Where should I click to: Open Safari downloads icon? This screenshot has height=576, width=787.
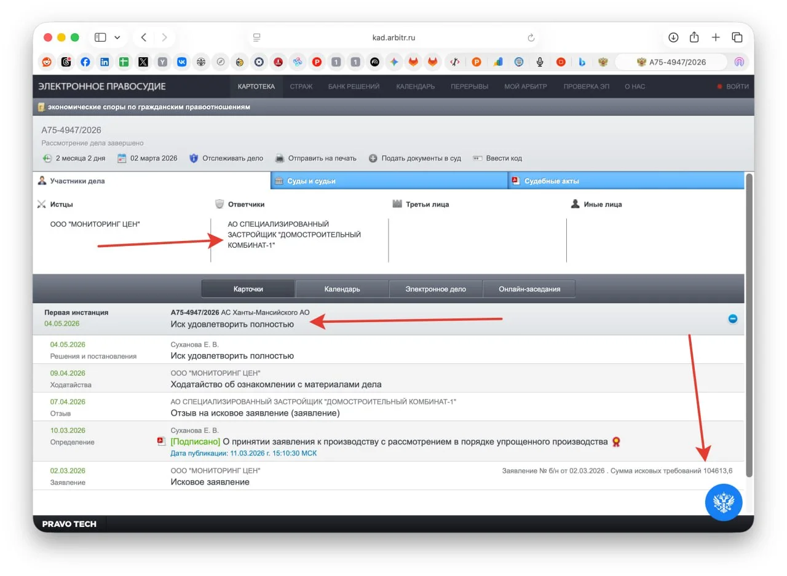[673, 37]
